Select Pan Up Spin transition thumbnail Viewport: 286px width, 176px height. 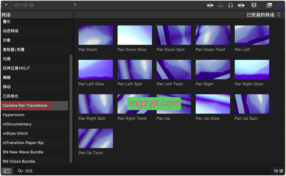point(252,104)
